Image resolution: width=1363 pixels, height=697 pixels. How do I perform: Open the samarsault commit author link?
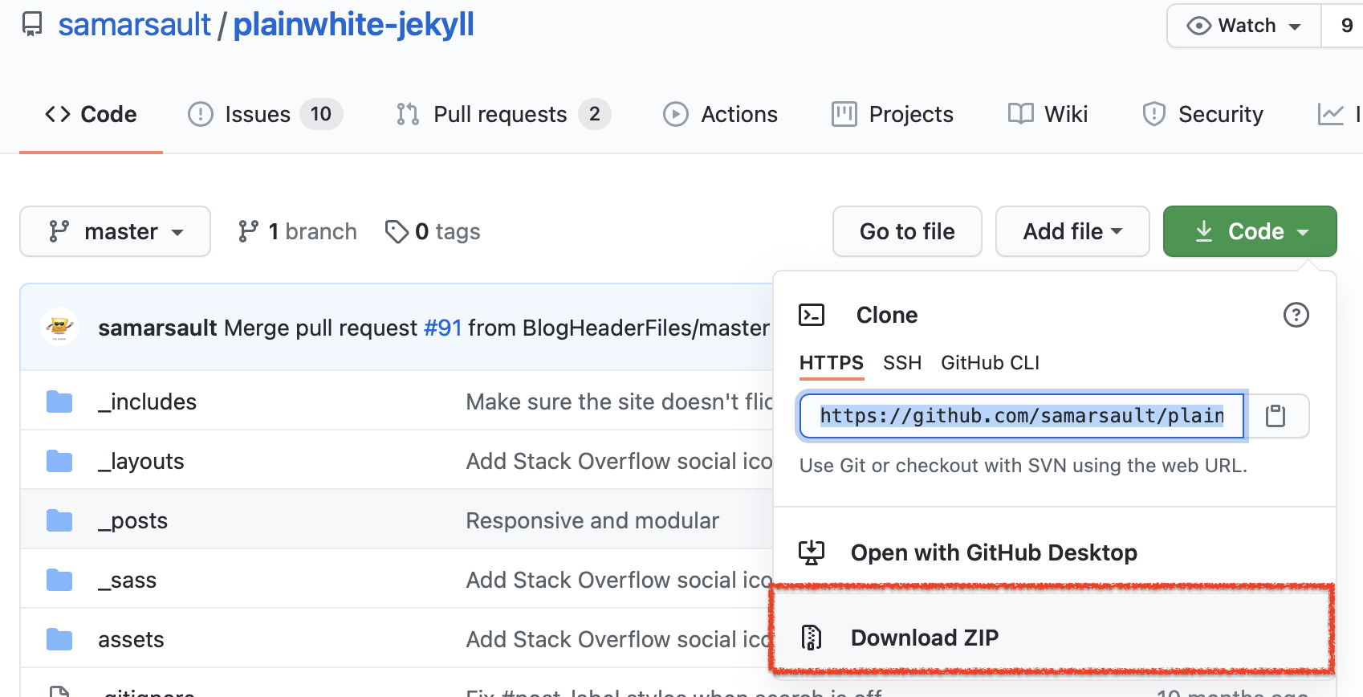coord(157,328)
